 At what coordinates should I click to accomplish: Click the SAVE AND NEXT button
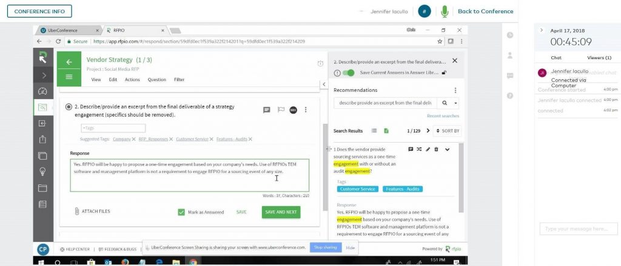click(x=281, y=212)
